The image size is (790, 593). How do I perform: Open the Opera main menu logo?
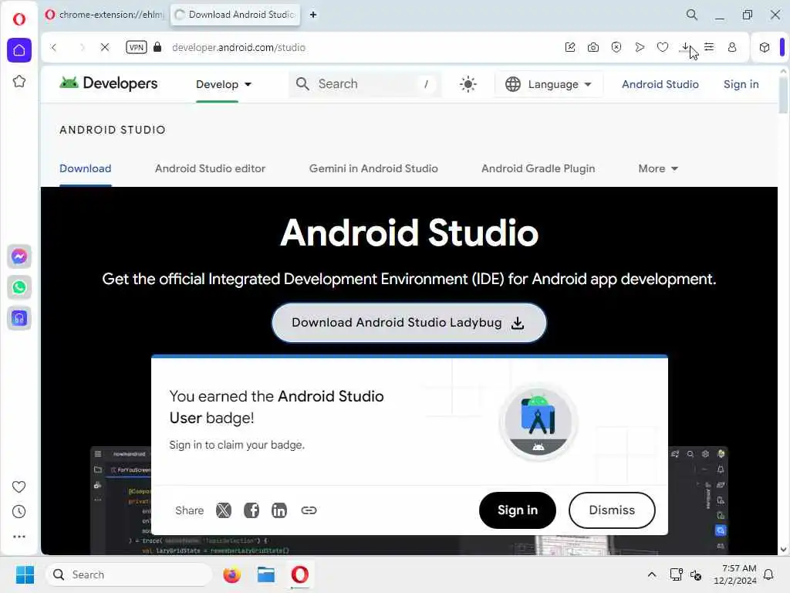coord(19,19)
